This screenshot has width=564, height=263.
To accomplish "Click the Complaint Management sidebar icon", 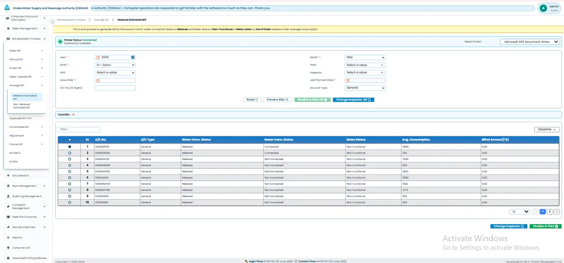I will [x=8, y=207].
